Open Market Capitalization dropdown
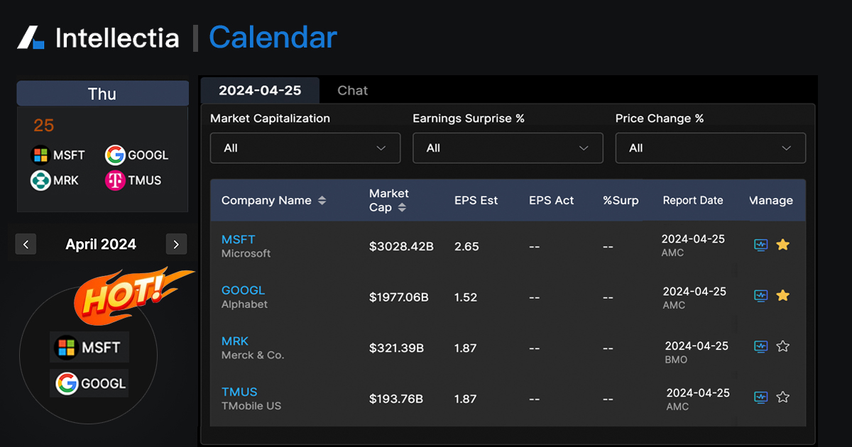The height and width of the screenshot is (447, 852). point(305,148)
